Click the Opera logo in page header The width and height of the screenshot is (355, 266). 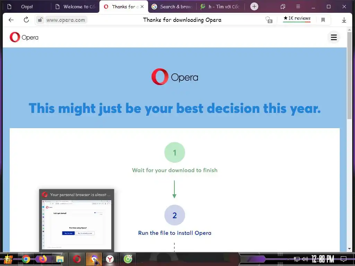point(24,37)
